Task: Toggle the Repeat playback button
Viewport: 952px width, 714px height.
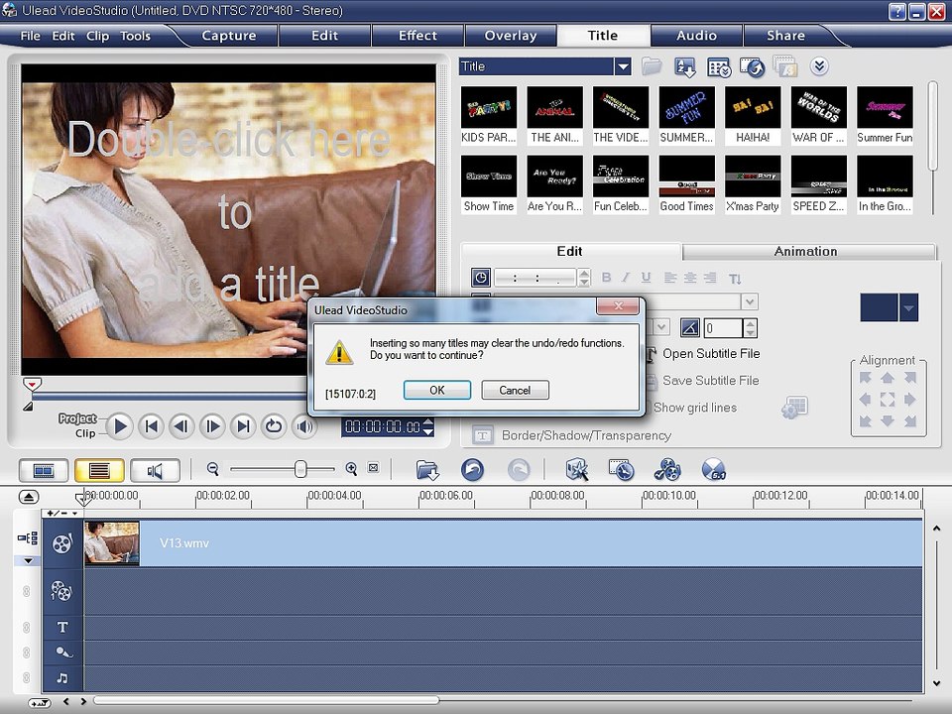Action: point(274,426)
